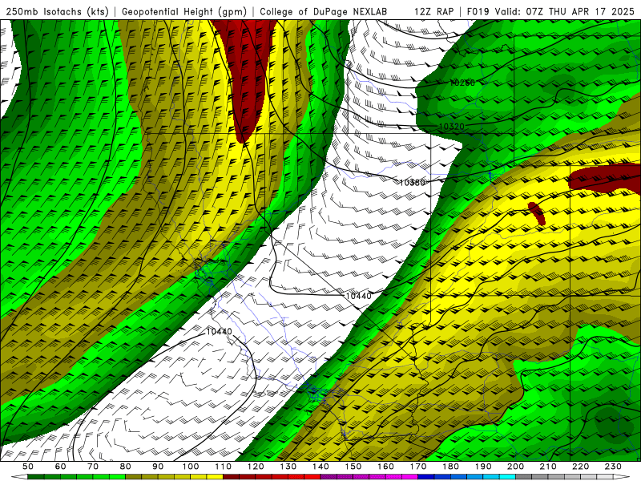The height and width of the screenshot is (481, 641).
Task: Click the 190 knot colorbar tick label
Action: [483, 467]
